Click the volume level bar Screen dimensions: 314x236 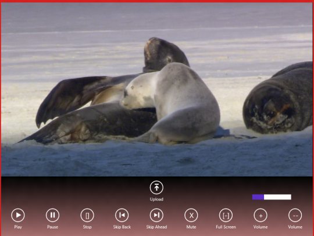tap(272, 197)
